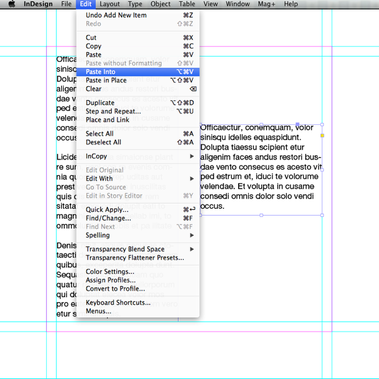Click text 'sinisqu idelles equaspidunt.' in right frame
The width and height of the screenshot is (379, 379).
coord(251,137)
